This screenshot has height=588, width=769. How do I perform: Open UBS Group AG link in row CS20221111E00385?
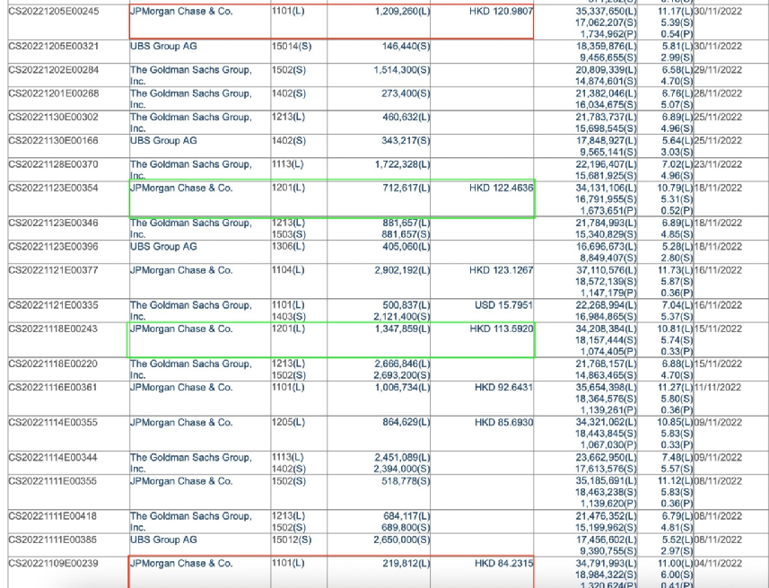tap(163, 540)
